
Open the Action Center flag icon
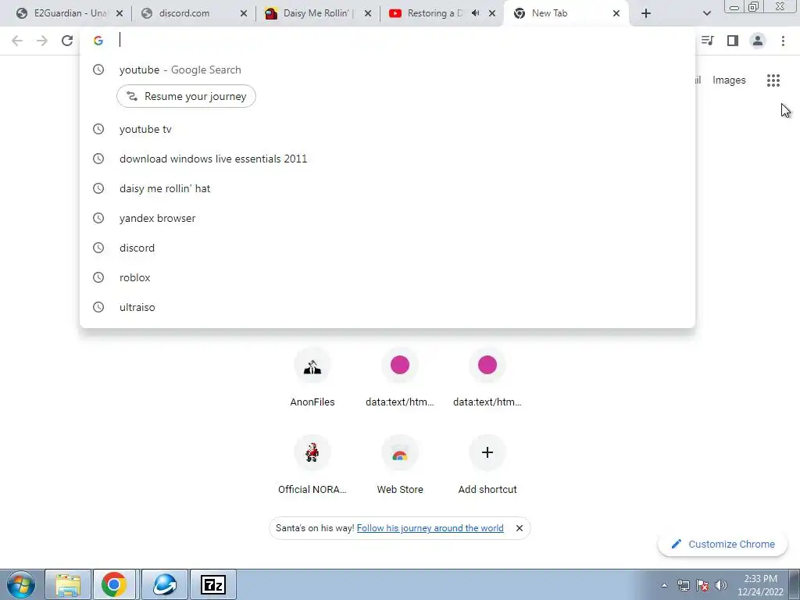pyautogui.click(x=702, y=585)
